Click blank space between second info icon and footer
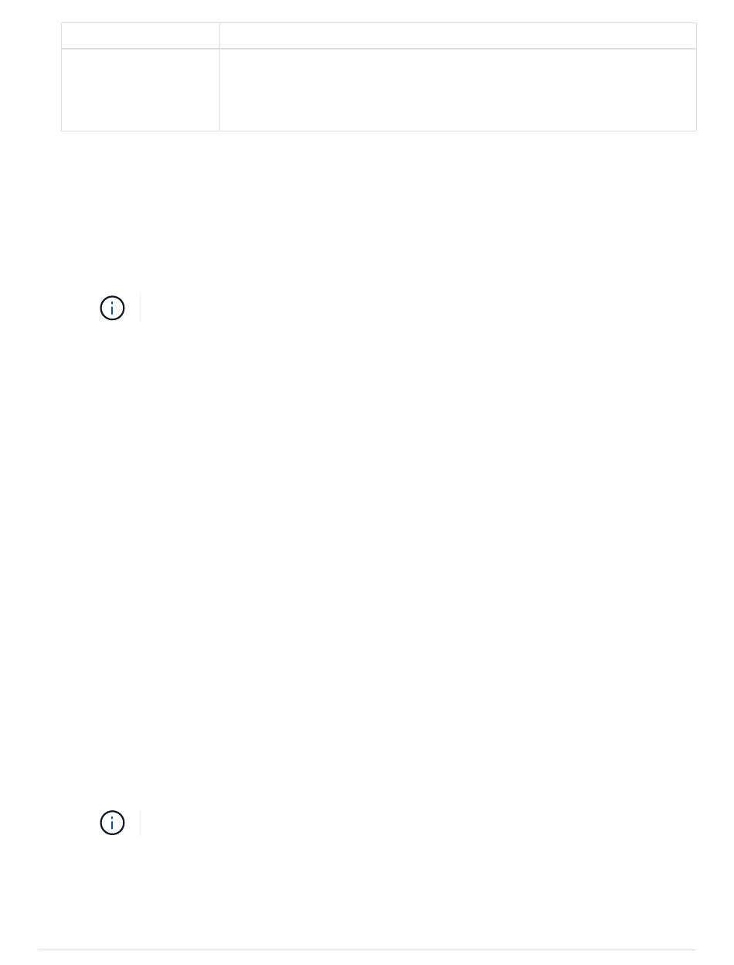Viewport: 734px width, 965px height. (367, 892)
